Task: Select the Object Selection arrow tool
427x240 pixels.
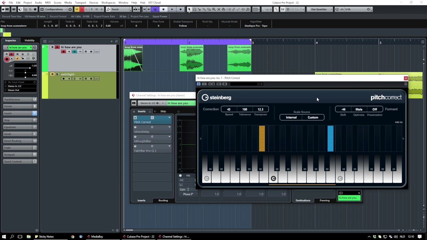Action: pyautogui.click(x=189, y=9)
